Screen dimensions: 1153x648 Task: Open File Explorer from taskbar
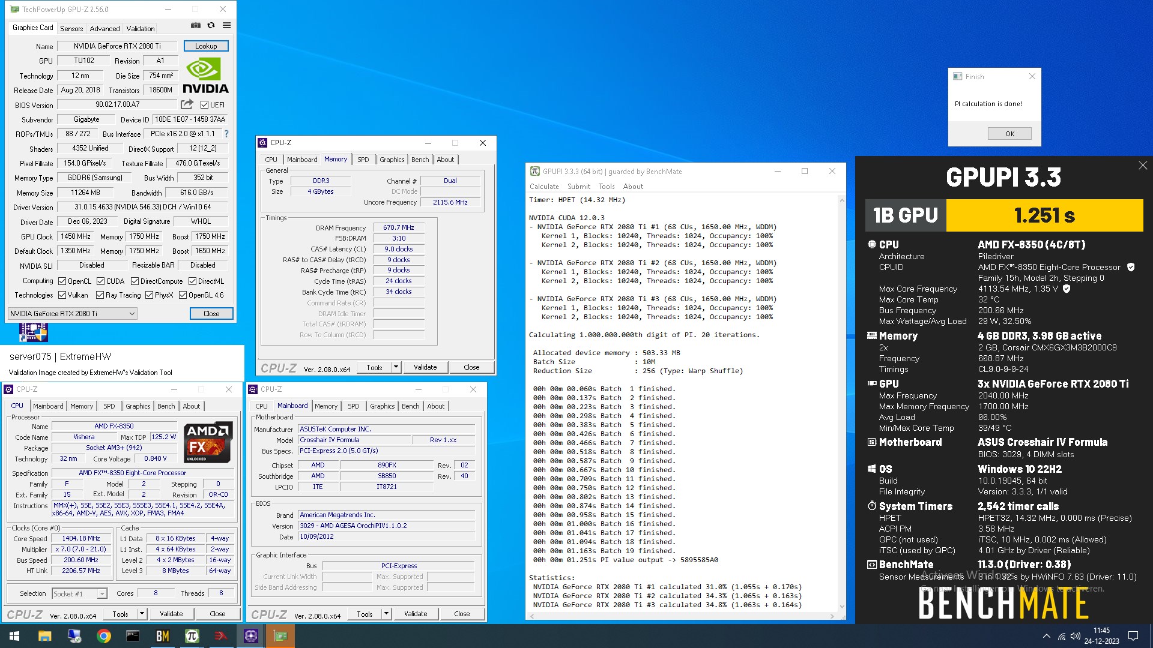pyautogui.click(x=44, y=636)
